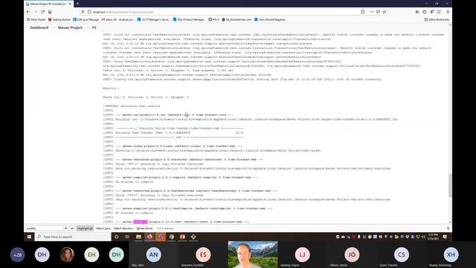Select the LJ participant avatar

(303, 255)
